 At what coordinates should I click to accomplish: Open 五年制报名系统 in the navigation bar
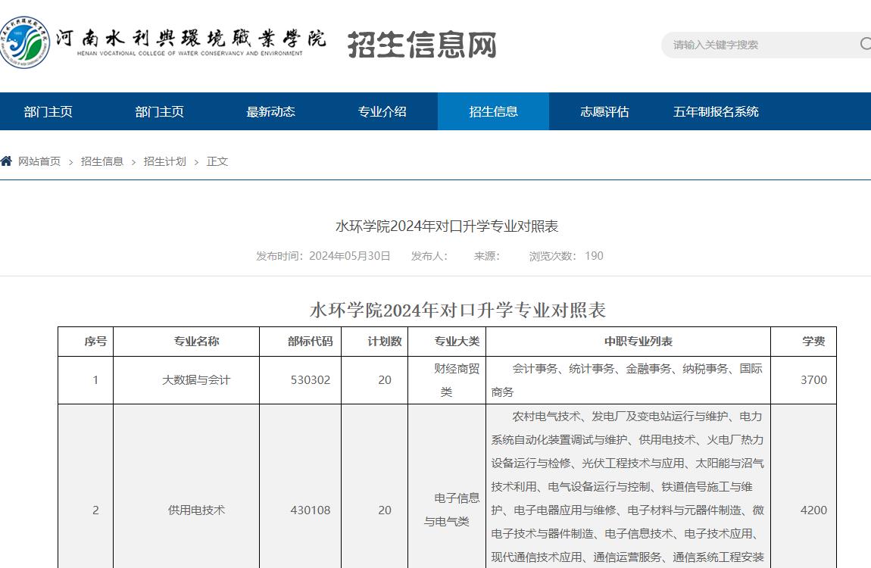pyautogui.click(x=716, y=111)
